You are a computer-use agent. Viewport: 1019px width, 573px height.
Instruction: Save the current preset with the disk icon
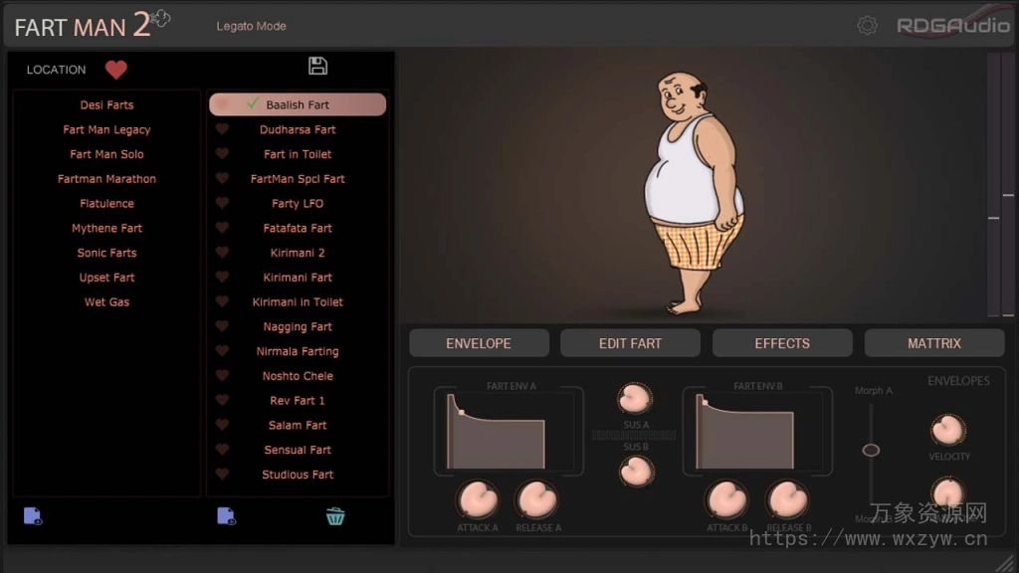click(x=317, y=64)
